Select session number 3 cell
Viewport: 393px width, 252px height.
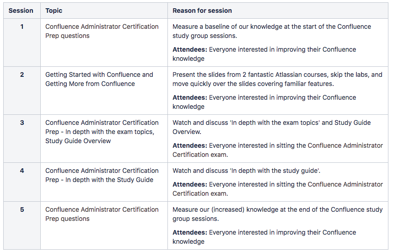point(22,123)
